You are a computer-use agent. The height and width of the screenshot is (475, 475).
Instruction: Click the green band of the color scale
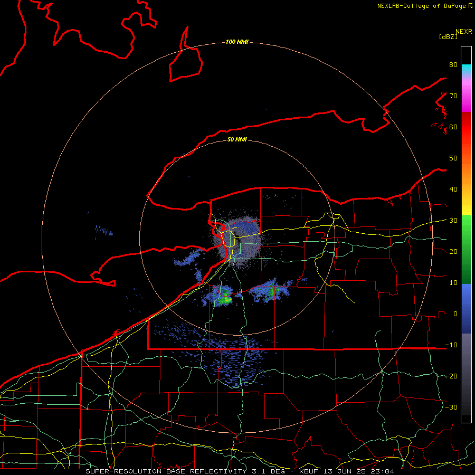(x=466, y=249)
